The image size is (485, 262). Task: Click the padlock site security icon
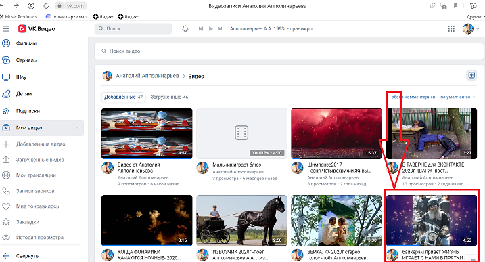tap(60, 6)
